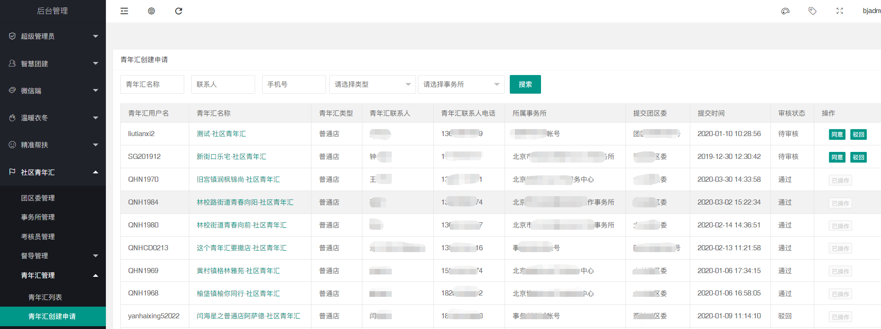Viewport: 881px width, 329px height.
Task: Click the 审核状态 column header
Action: click(791, 113)
